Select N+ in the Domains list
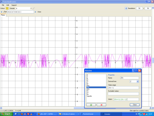This screenshot has height=116, width=154. (x=96, y=95)
